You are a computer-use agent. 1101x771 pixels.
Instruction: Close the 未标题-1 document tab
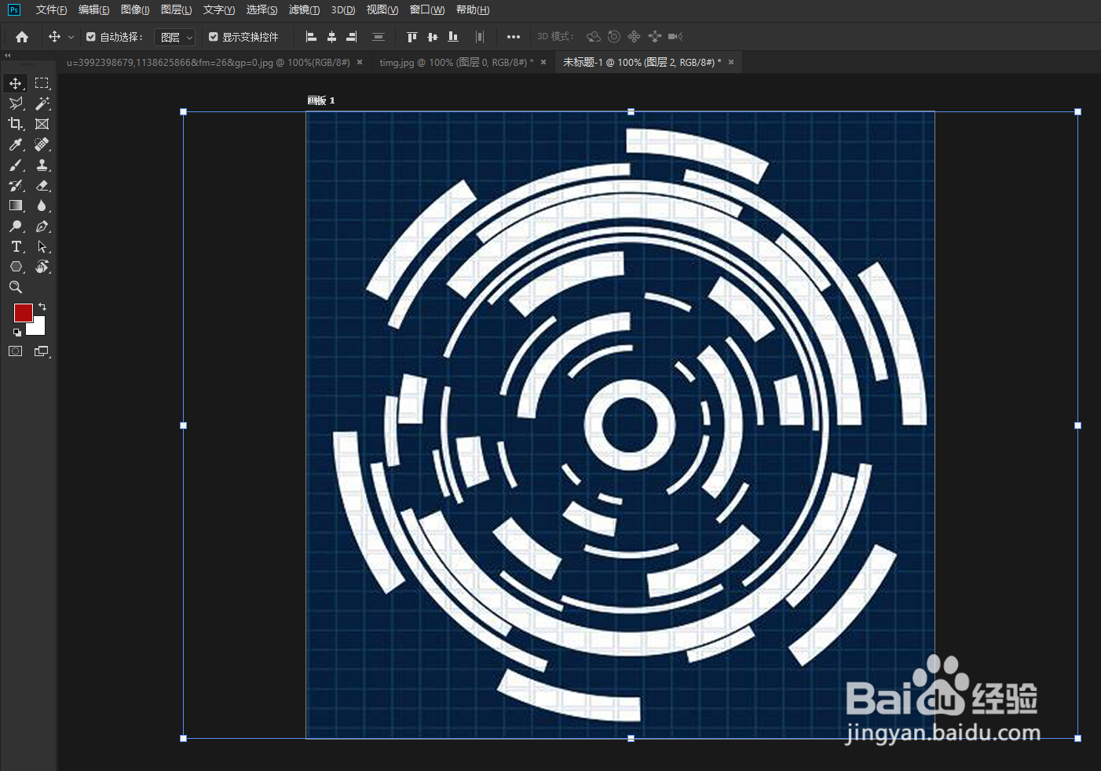pyautogui.click(x=731, y=63)
